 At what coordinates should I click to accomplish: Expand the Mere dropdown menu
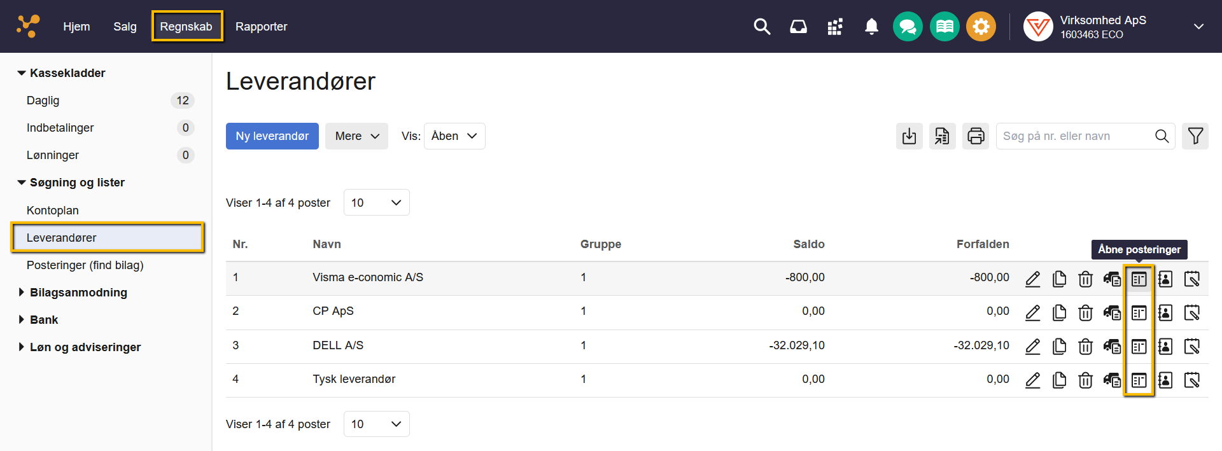(x=356, y=136)
